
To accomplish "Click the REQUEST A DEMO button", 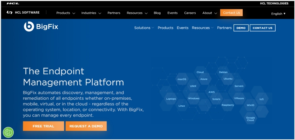I will [86, 126].
